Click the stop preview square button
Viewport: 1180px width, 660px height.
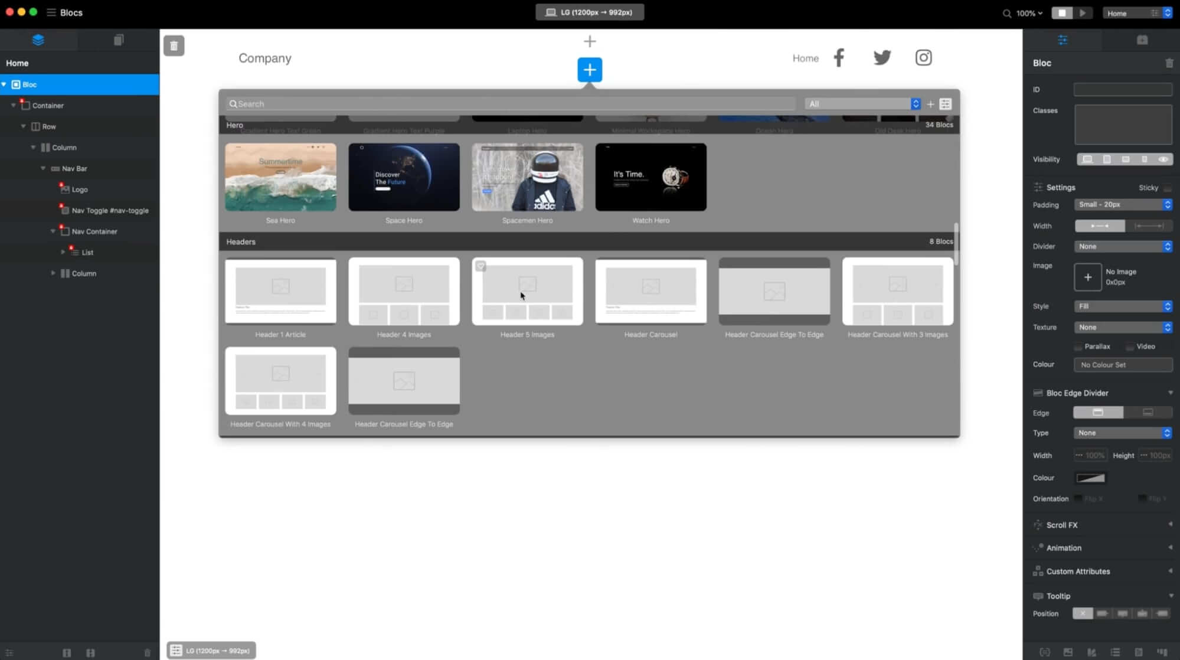coord(1062,12)
